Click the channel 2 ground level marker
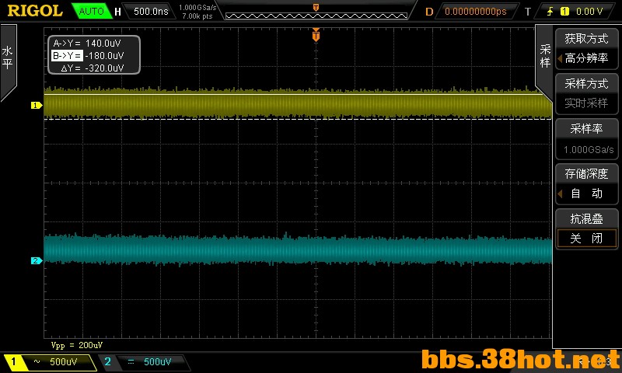622x373 pixels. 37,261
